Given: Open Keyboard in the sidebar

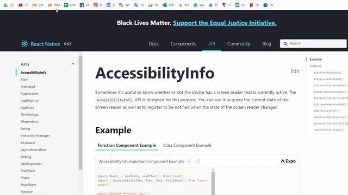Looking at the screenshot, I should coord(28,142).
